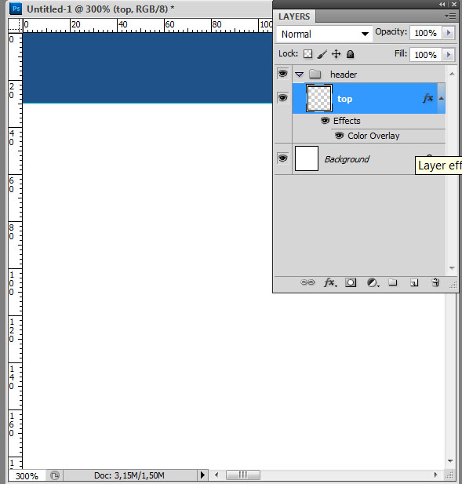
Task: Collapse the header group triangle
Action: 299,74
